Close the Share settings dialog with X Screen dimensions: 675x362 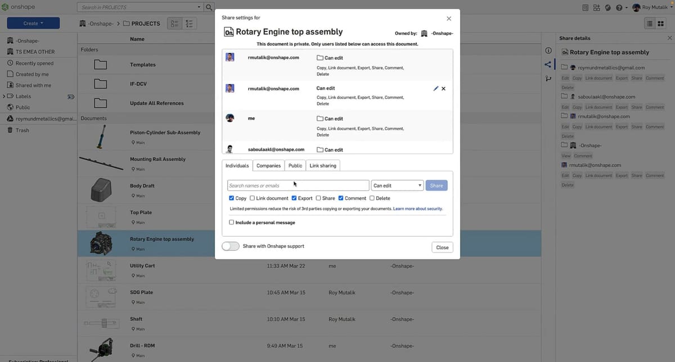(x=449, y=19)
